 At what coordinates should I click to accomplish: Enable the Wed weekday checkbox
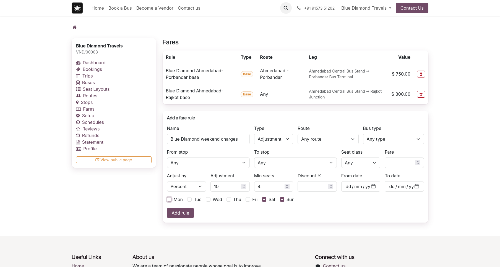coord(208,199)
